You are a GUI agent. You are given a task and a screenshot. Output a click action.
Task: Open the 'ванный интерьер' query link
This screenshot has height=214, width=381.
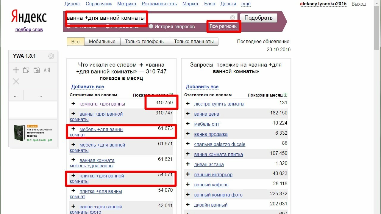pyautogui.click(x=213, y=174)
